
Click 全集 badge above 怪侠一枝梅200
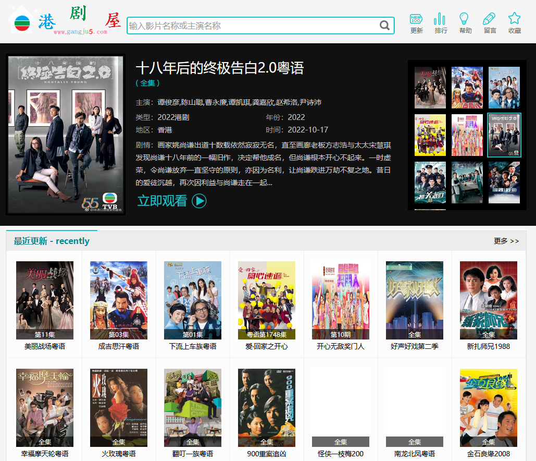341,442
